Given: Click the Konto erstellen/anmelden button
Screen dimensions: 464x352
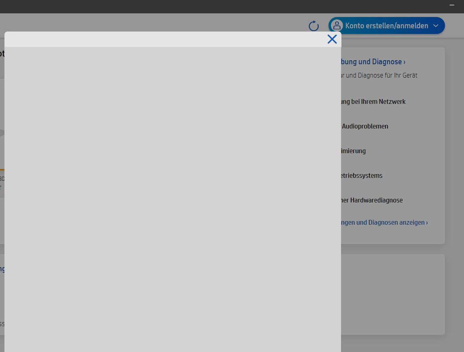Looking at the screenshot, I should (x=386, y=25).
